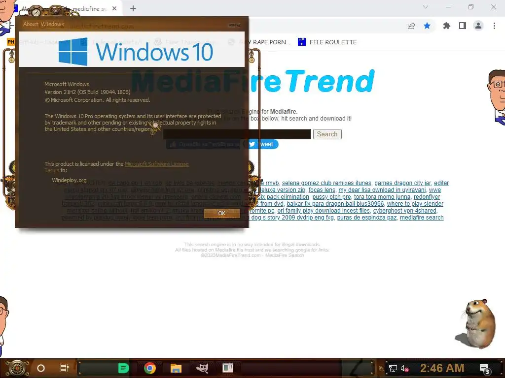Screen dimensions: 505x378
Task: Click the large MediaFireTrend site logo
Action: [253, 81]
